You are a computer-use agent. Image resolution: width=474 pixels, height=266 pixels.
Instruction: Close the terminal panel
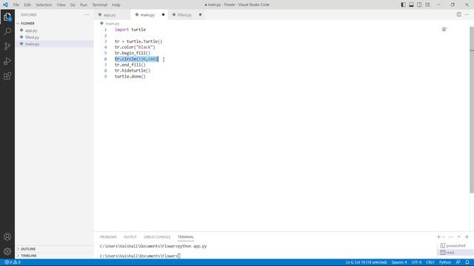click(467, 236)
